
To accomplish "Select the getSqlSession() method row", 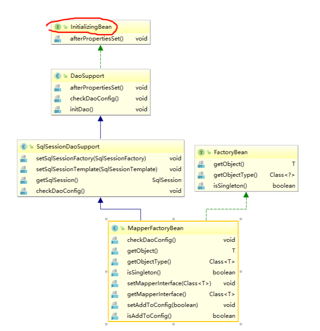I will point(101,180).
